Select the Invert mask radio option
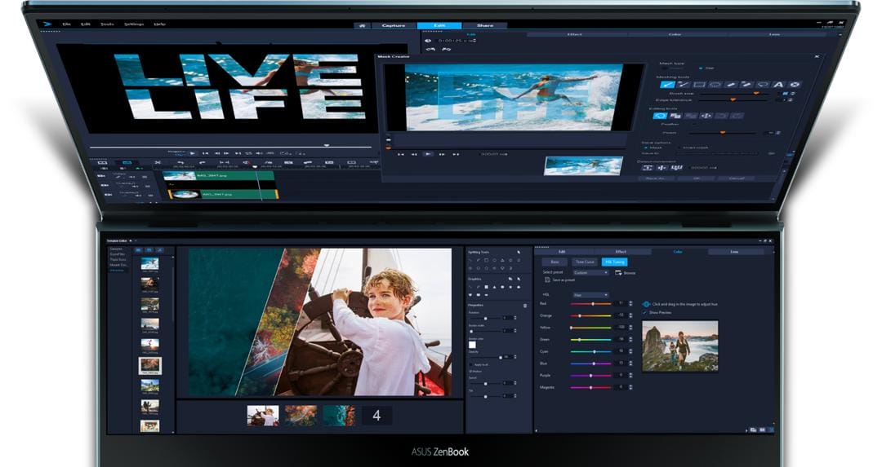 680,148
